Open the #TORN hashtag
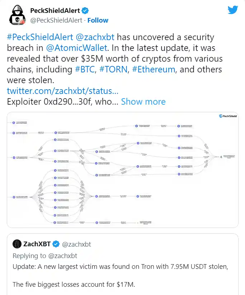 (114, 69)
